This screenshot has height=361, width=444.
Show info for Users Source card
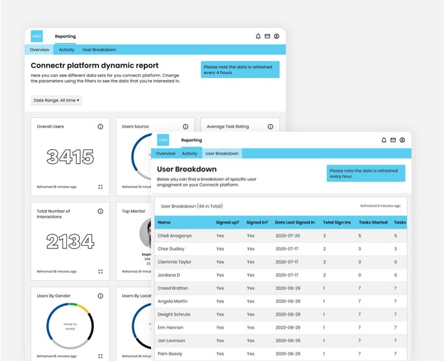(x=186, y=126)
